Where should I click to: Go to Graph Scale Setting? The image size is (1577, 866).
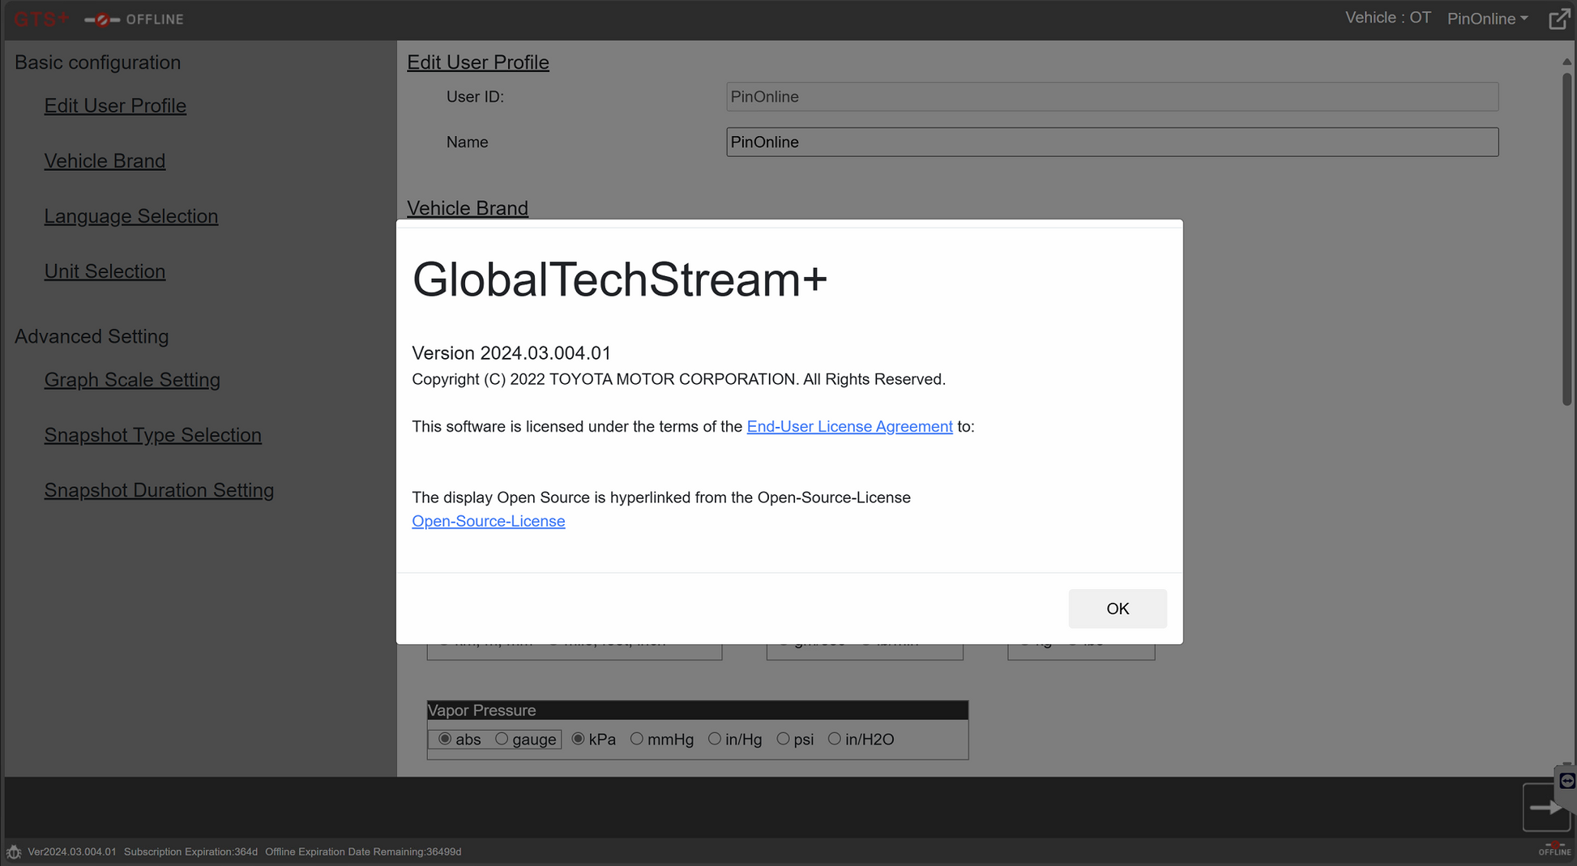[x=132, y=380]
